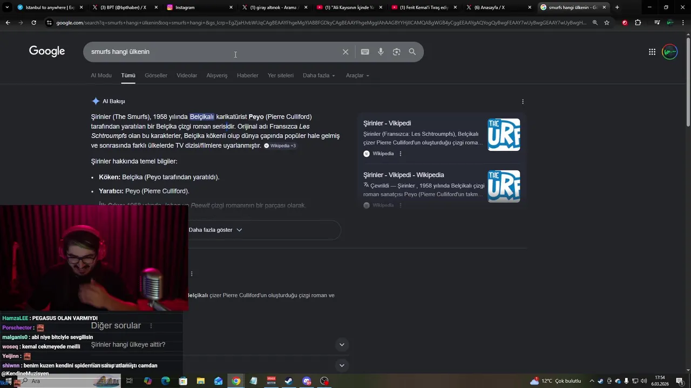
Task: Click the Wikipedia +3 citation chip
Action: coord(280,145)
